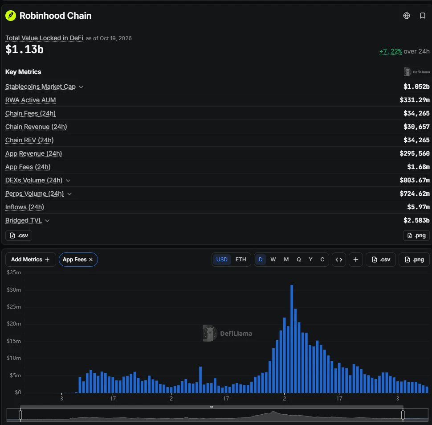This screenshot has height=425, width=432.
Task: Click the tallest bar in the fees chart
Action: point(292,339)
